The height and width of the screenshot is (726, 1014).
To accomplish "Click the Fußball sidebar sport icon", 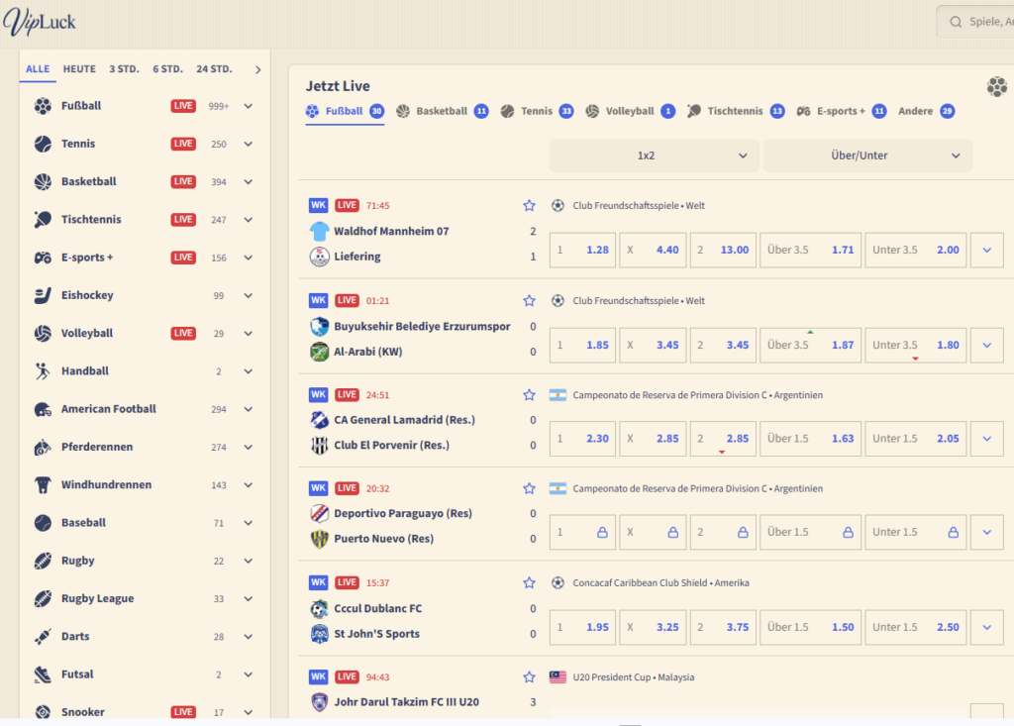I will (43, 106).
